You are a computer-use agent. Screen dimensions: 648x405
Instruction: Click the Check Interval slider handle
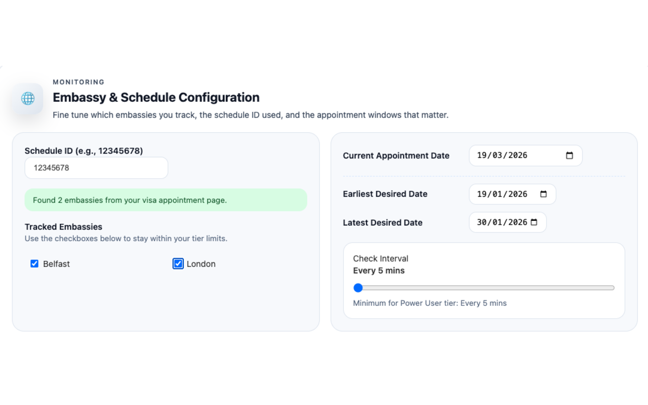point(358,288)
